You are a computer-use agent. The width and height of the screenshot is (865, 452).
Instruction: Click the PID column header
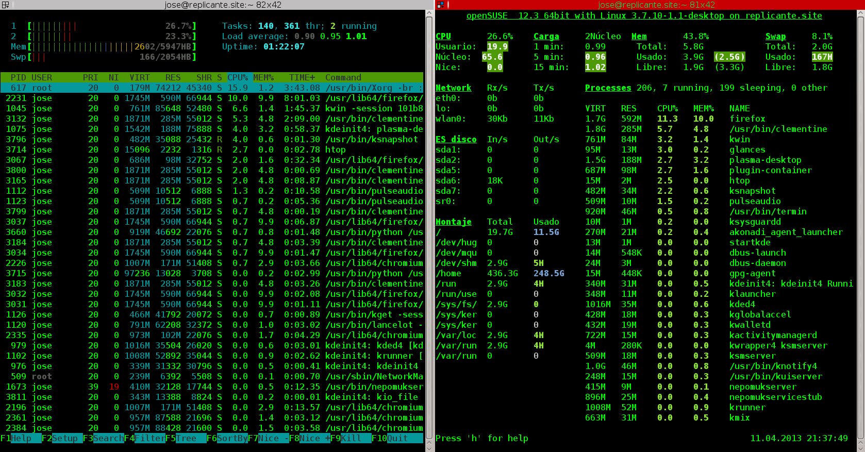click(x=18, y=77)
